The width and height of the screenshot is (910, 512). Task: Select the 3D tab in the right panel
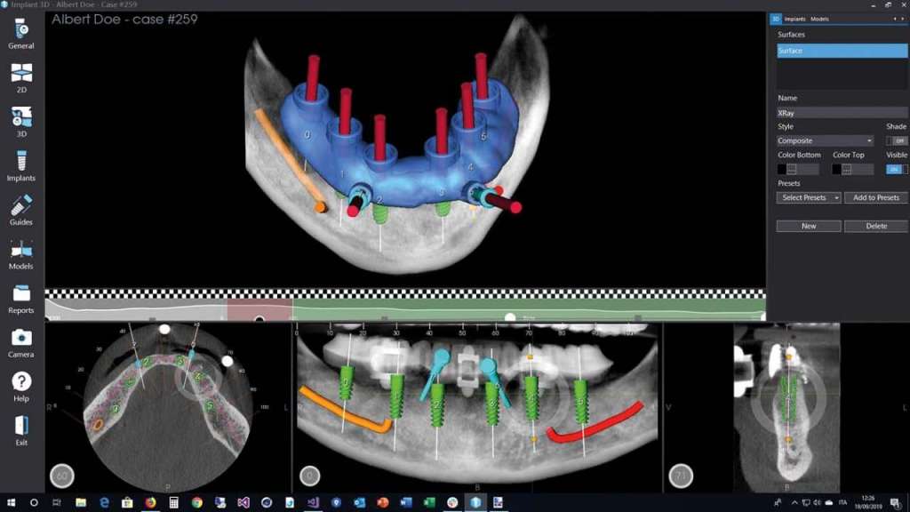pos(775,20)
